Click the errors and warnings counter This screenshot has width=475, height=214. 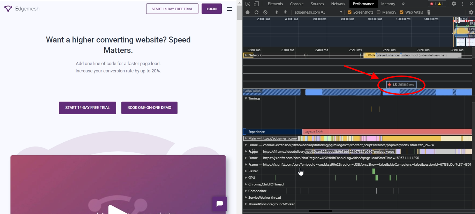pyautogui.click(x=437, y=4)
